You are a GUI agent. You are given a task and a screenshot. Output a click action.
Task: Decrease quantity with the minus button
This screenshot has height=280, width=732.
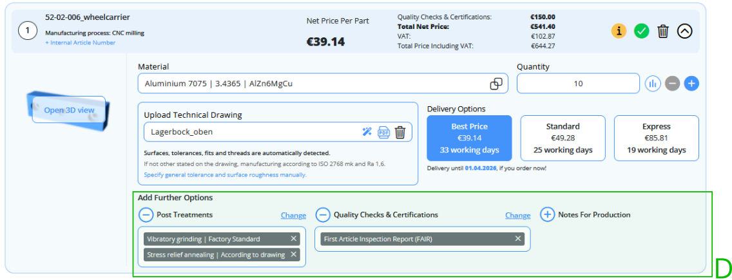point(672,84)
